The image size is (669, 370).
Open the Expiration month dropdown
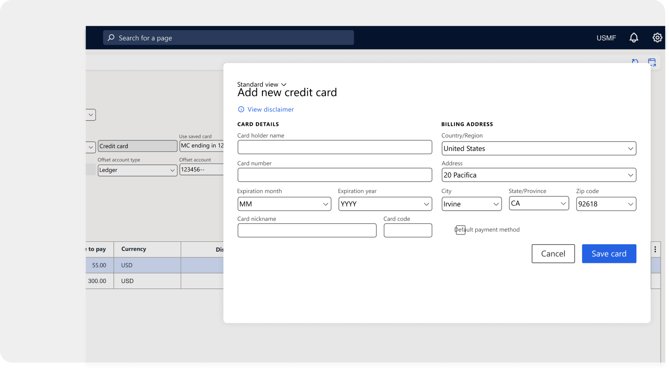[x=284, y=204]
